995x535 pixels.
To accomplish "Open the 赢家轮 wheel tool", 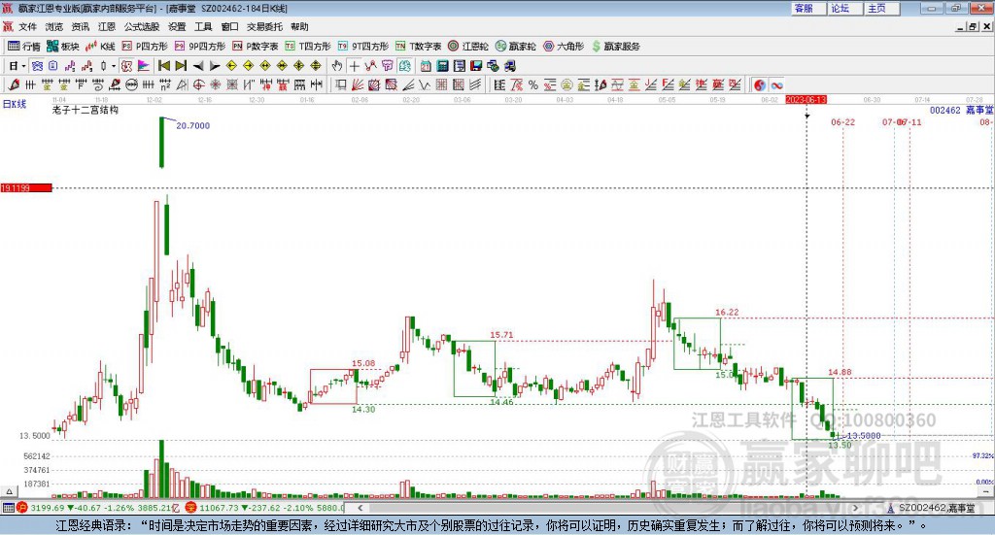I will tap(515, 47).
